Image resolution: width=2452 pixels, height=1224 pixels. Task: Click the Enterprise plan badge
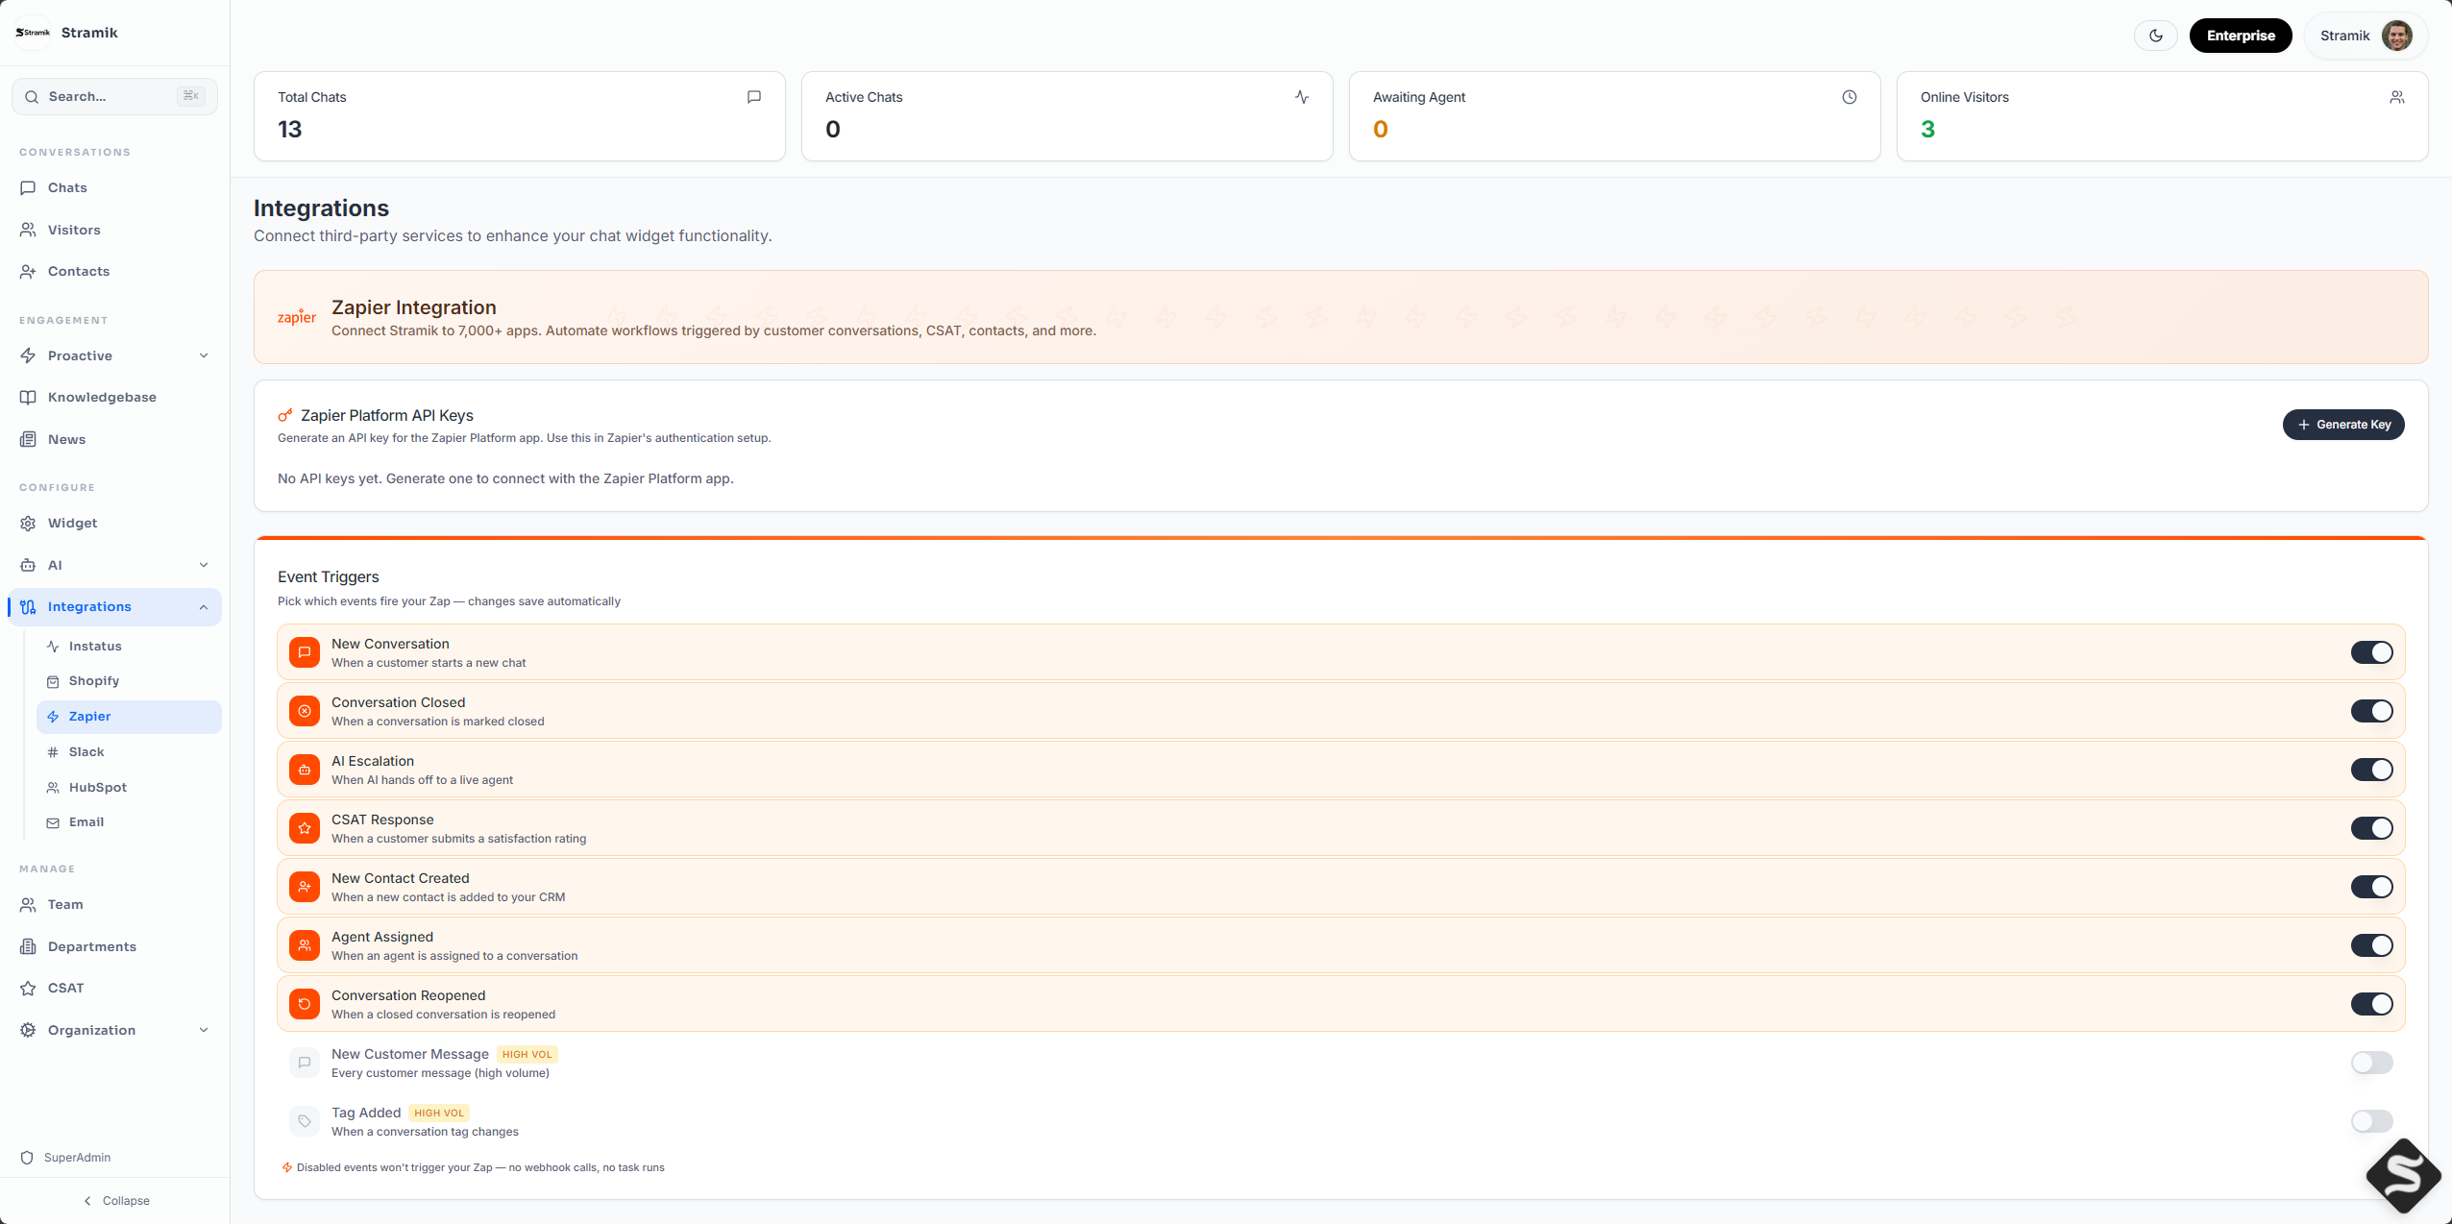[2240, 36]
